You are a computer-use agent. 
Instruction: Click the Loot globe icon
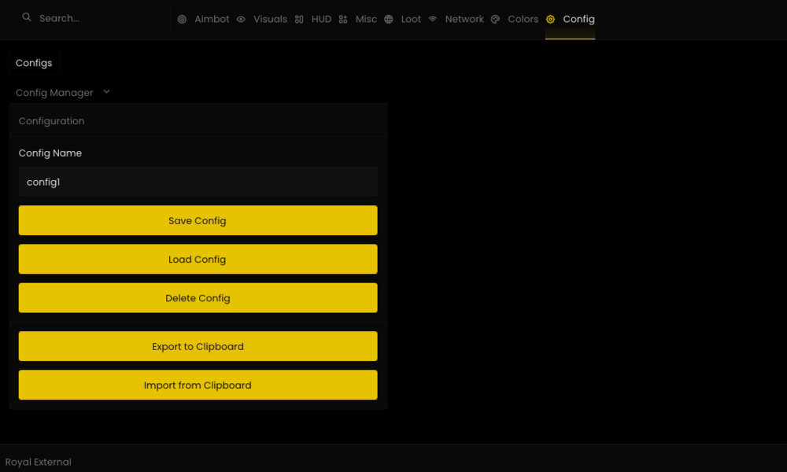tap(389, 19)
